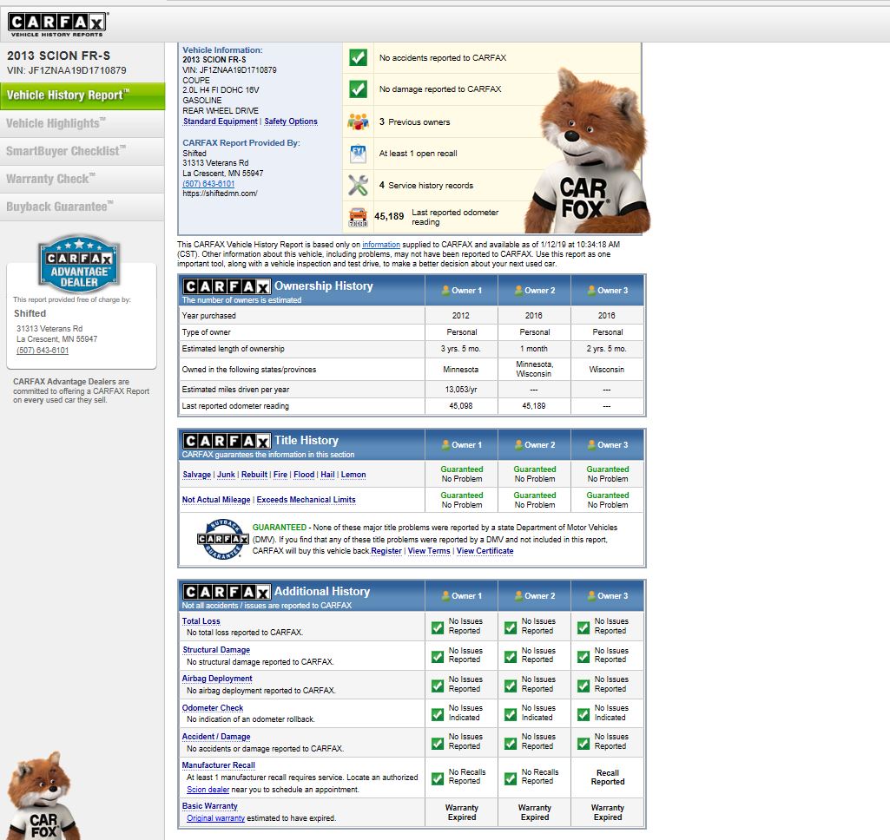
Task: Click the Structural Damage heading link
Action: click(x=216, y=650)
